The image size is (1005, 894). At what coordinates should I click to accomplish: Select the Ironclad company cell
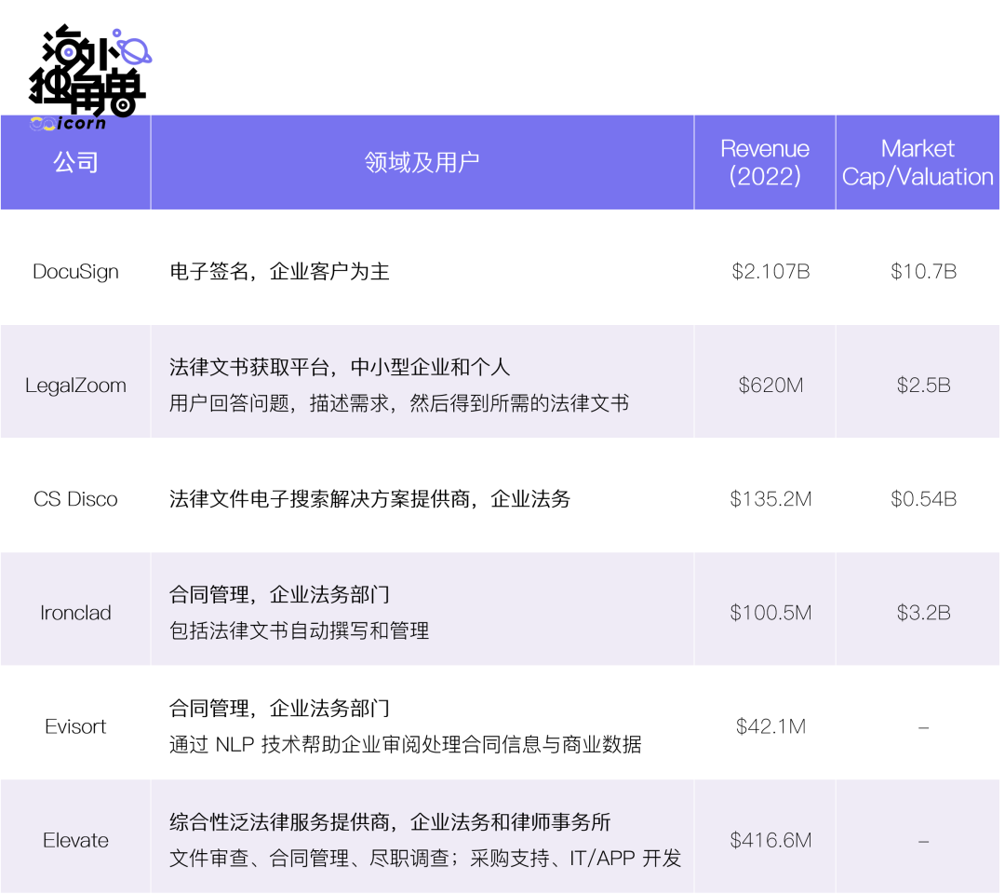[x=75, y=613]
